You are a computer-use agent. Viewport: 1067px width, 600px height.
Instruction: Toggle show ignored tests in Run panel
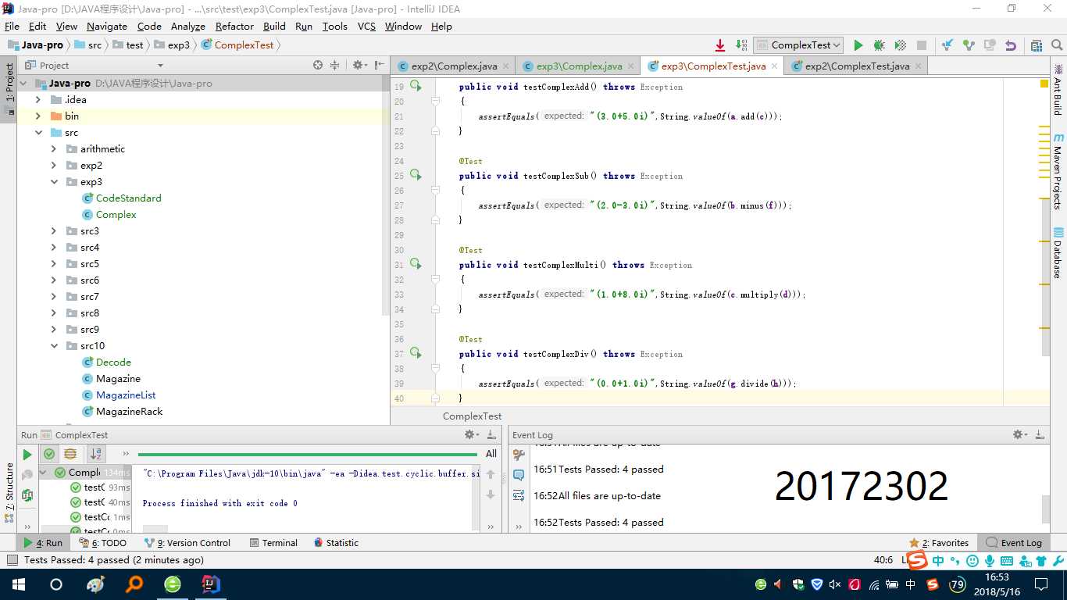click(x=70, y=454)
